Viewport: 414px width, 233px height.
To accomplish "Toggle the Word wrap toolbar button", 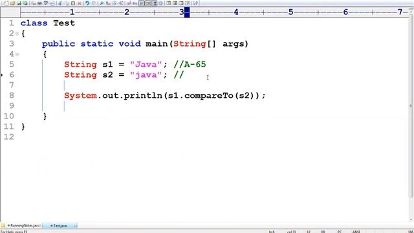I will [x=142, y=3].
